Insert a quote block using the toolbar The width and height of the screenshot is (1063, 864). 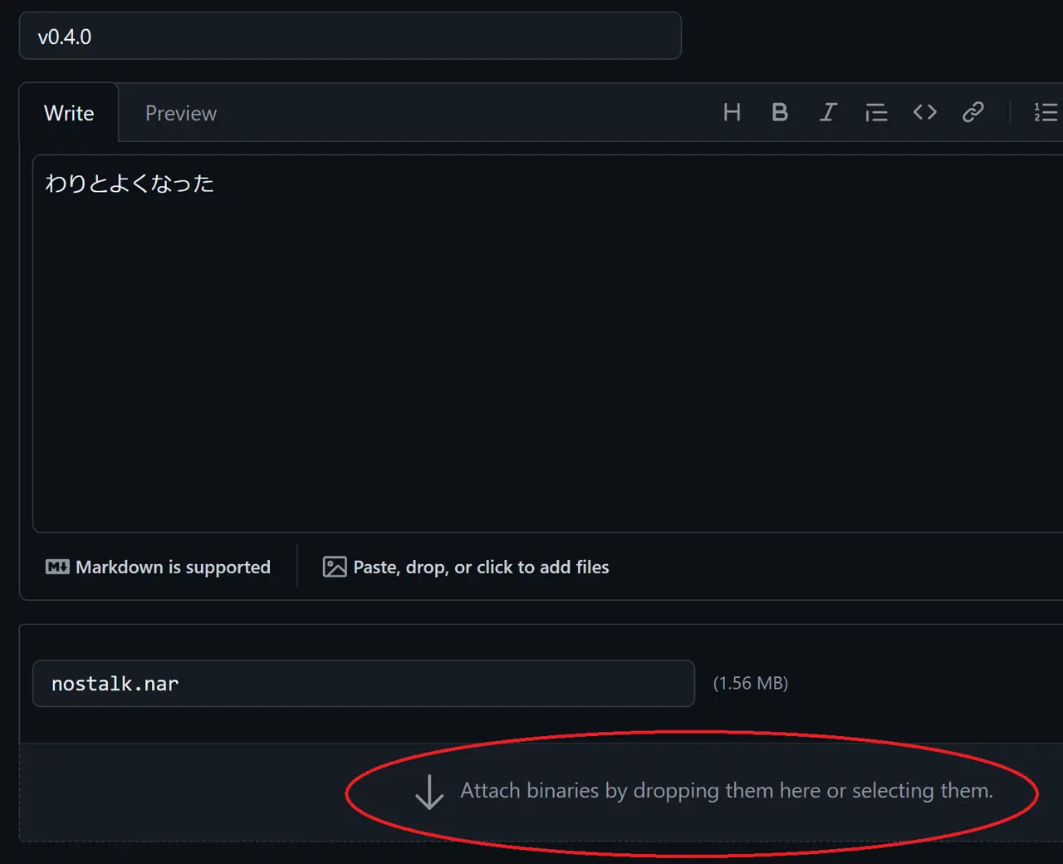click(876, 112)
